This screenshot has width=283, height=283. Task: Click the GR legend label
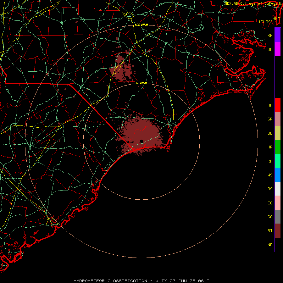tap(270, 119)
